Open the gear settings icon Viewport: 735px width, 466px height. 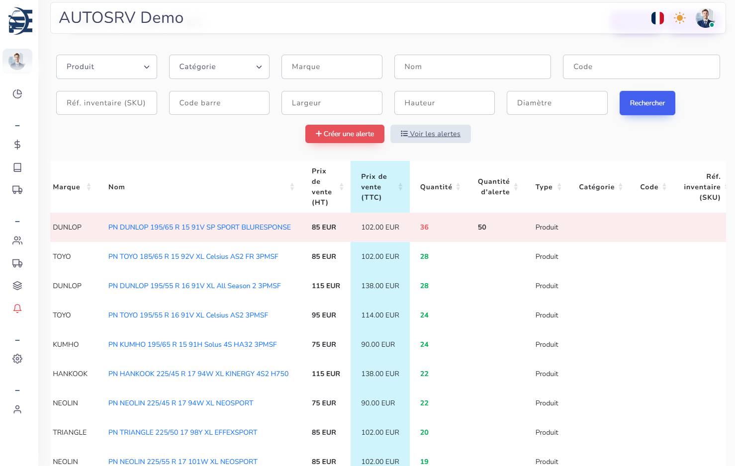(x=17, y=359)
